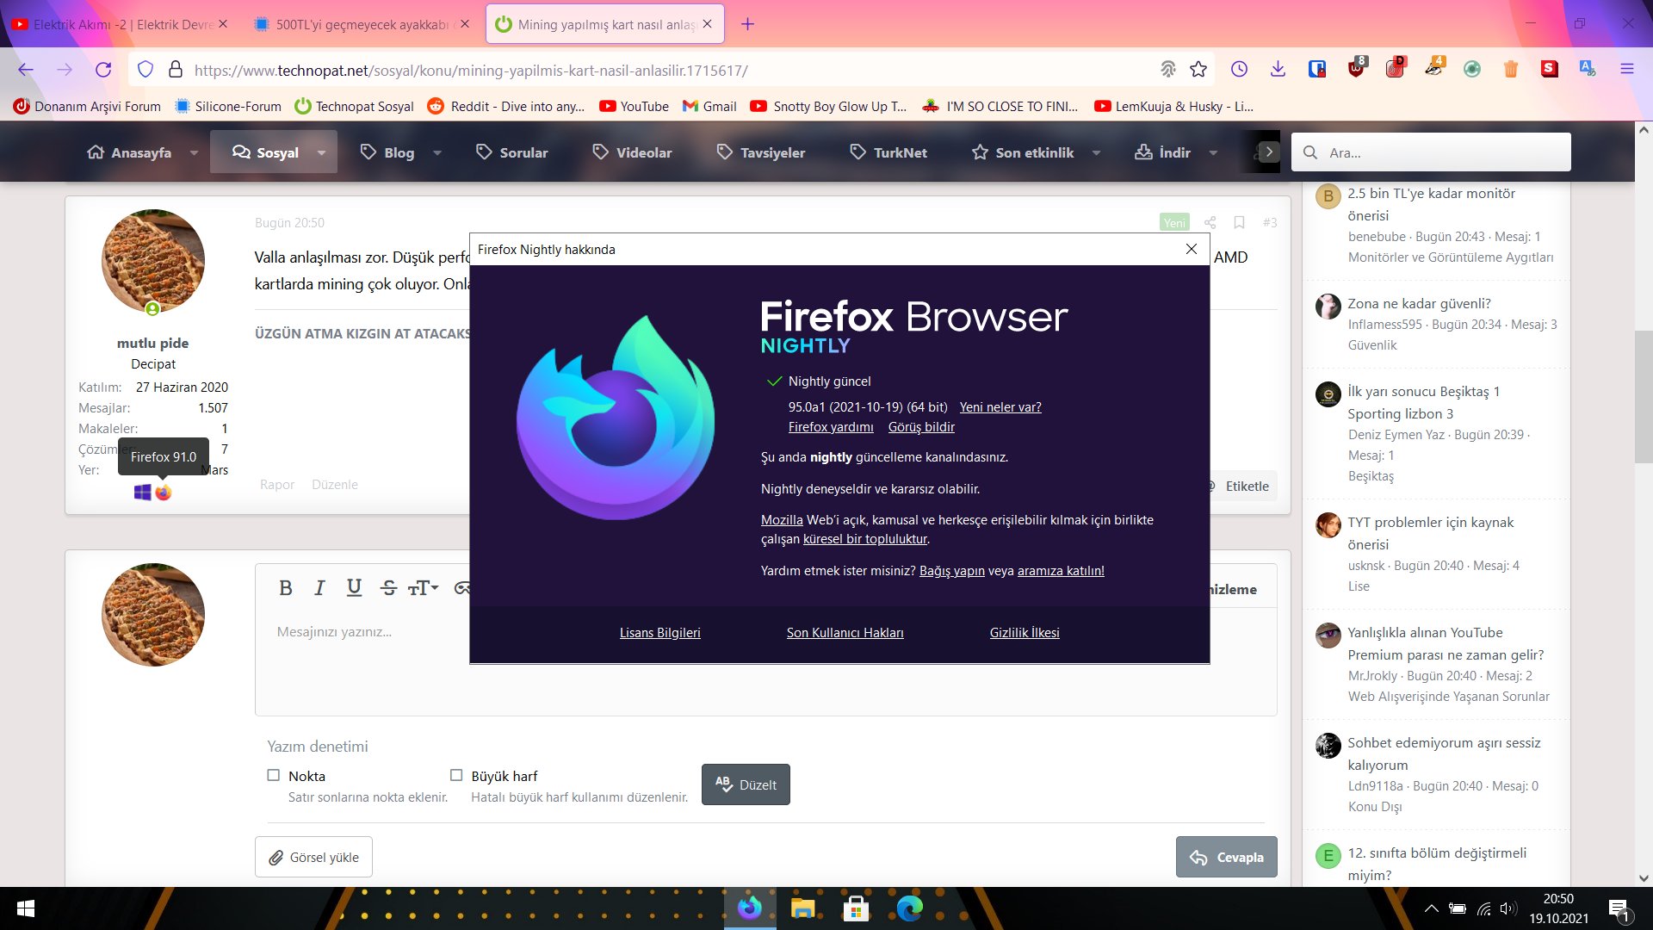Open Microsoft Edge from the taskbar

click(909, 908)
